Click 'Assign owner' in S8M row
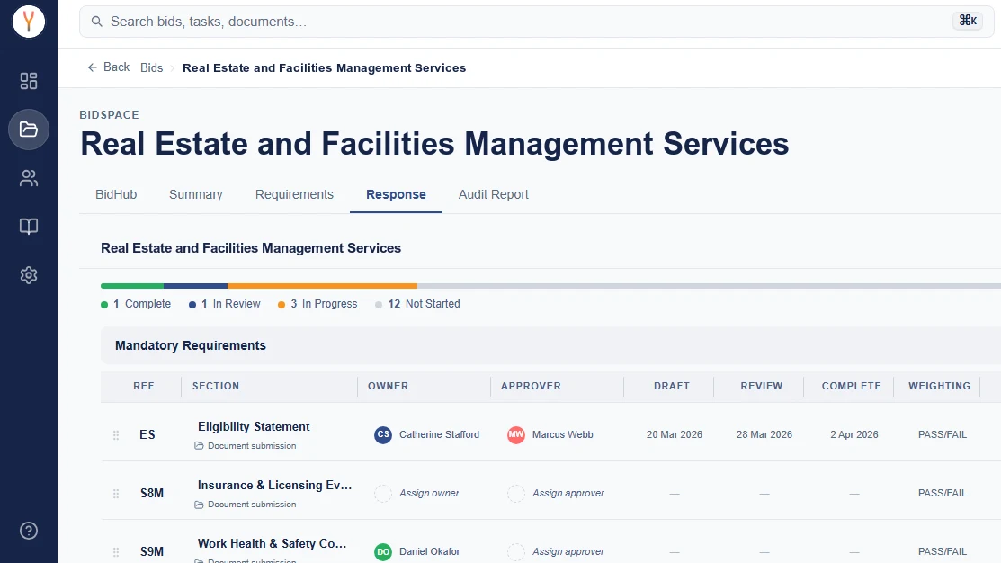Image resolution: width=1001 pixels, height=563 pixels. click(429, 494)
